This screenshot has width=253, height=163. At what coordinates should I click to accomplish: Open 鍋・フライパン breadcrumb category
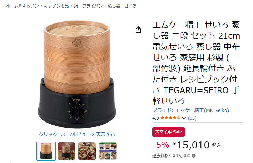(x=88, y=6)
